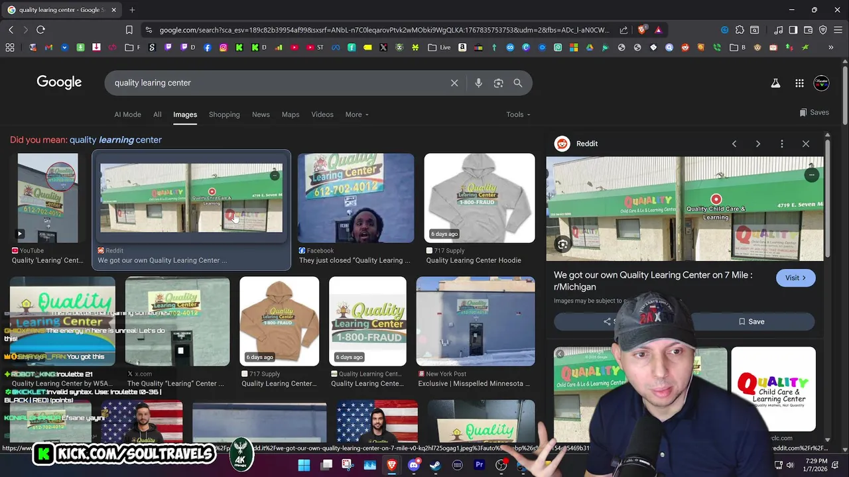Show more bookmarks with the chevron

point(830,48)
